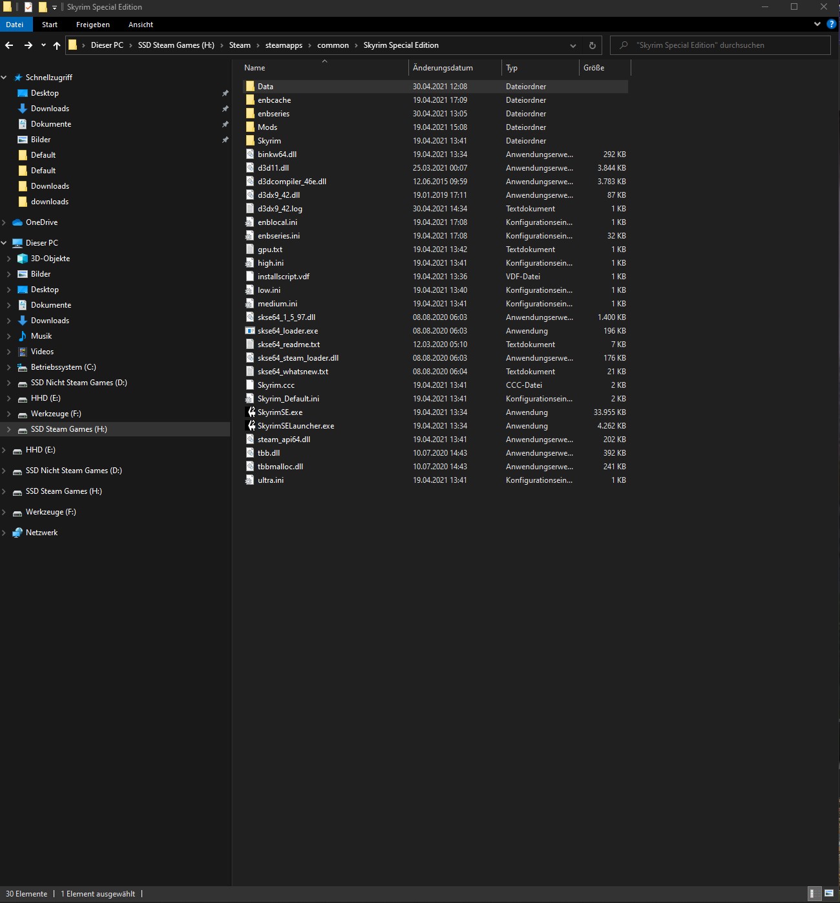
Task: Click the SkyrimSE.exe dragon logo icon
Action: coord(251,412)
